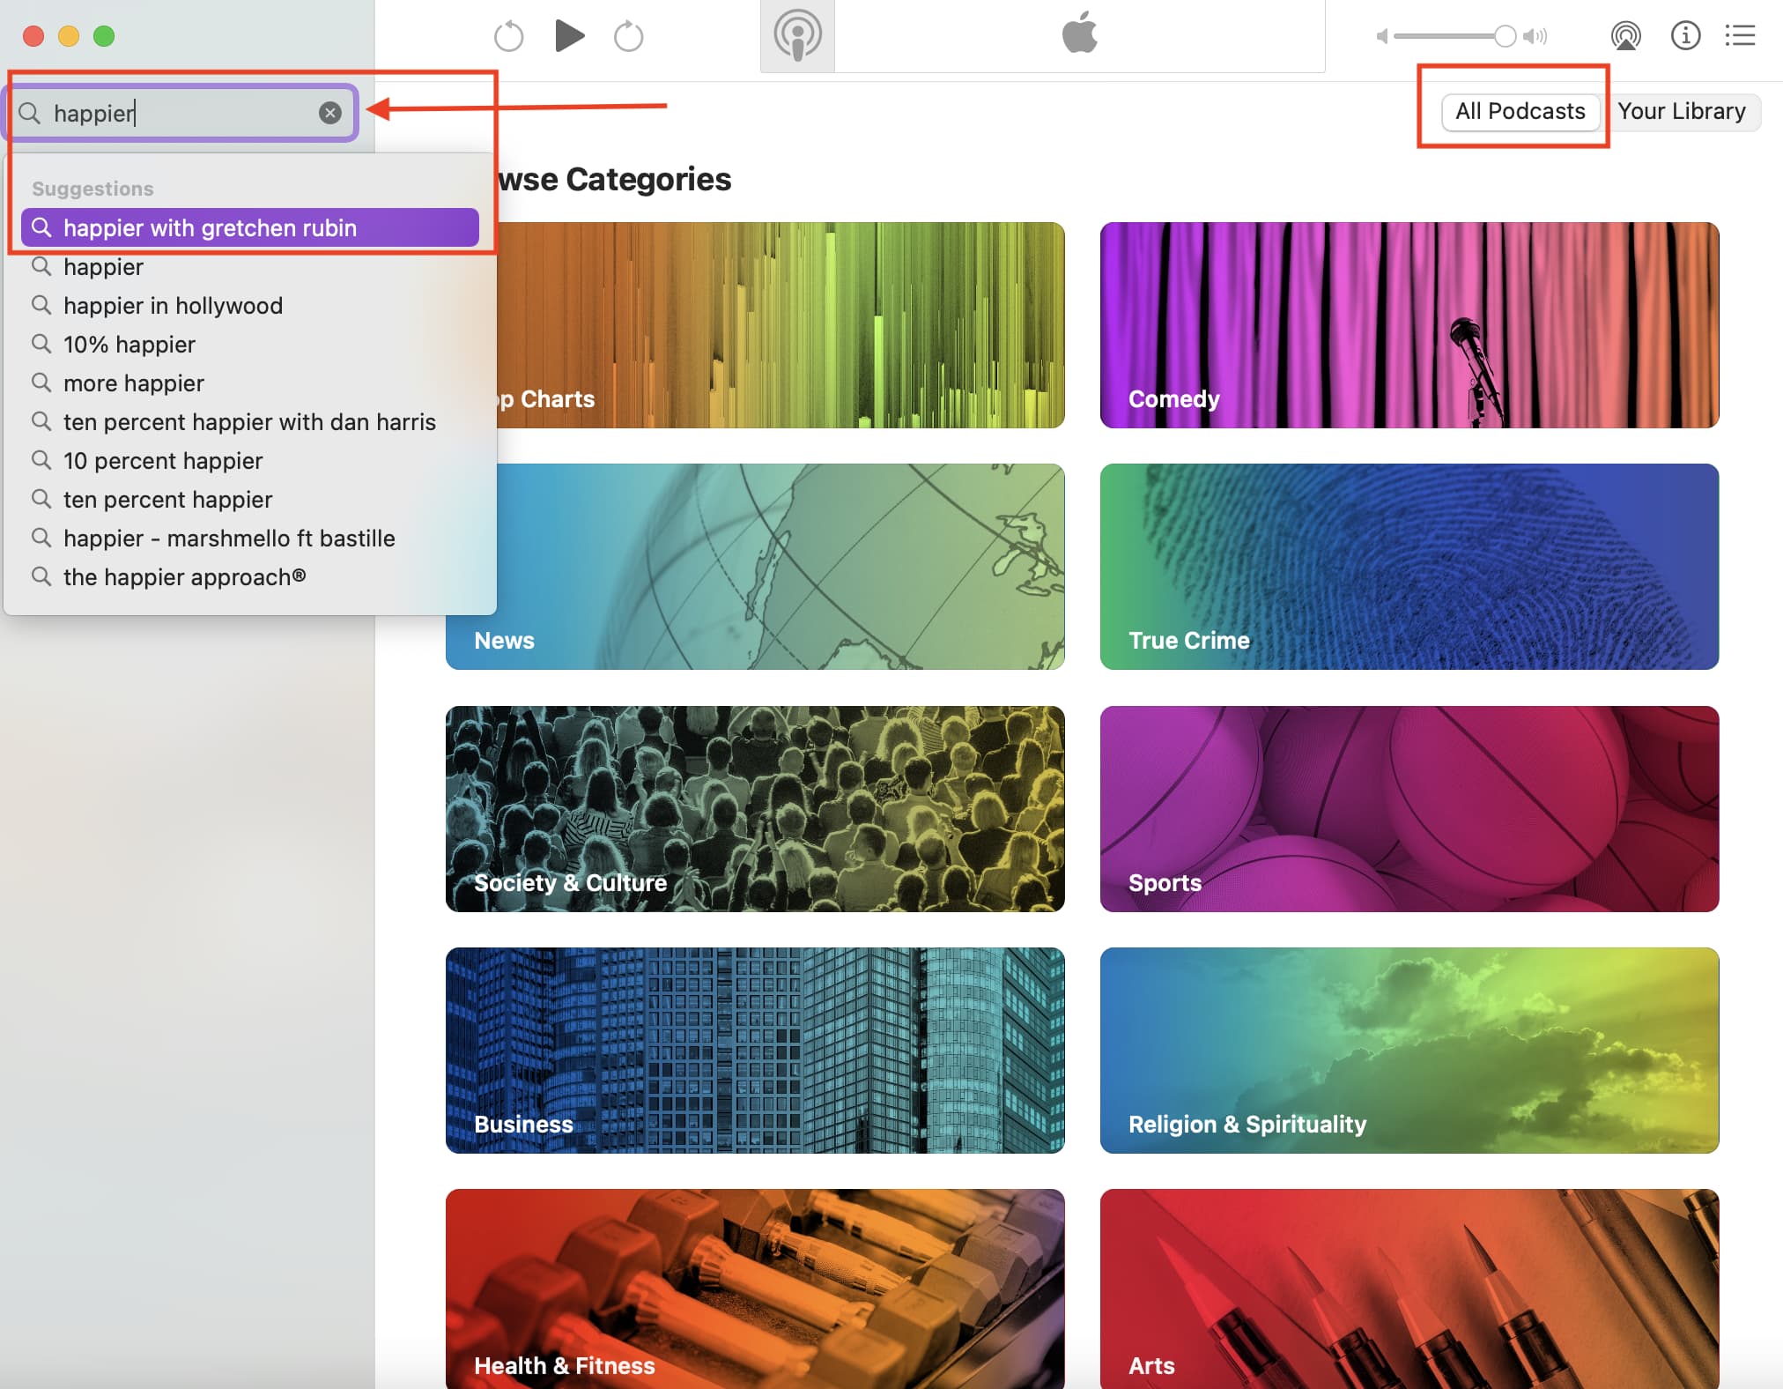
Task: Select suggestion '10% happier'
Action: (x=250, y=344)
